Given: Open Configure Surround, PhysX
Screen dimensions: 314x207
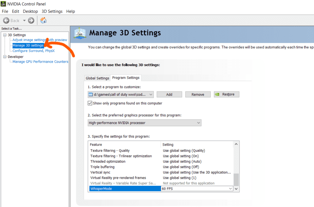Looking at the screenshot, I should coord(33,51).
